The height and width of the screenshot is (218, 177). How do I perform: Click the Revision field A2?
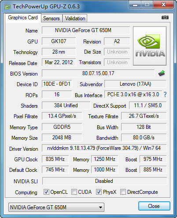coord(117,41)
